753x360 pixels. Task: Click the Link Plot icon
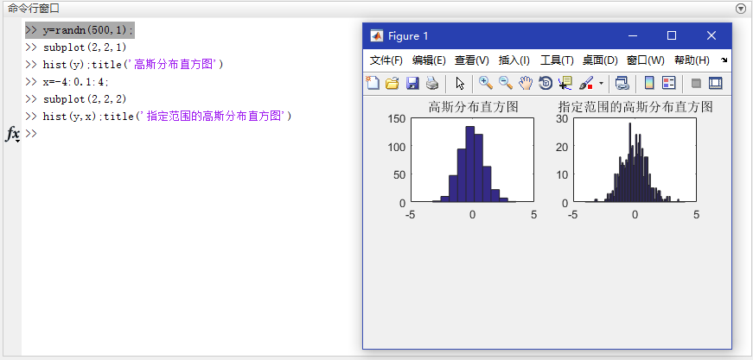(622, 84)
